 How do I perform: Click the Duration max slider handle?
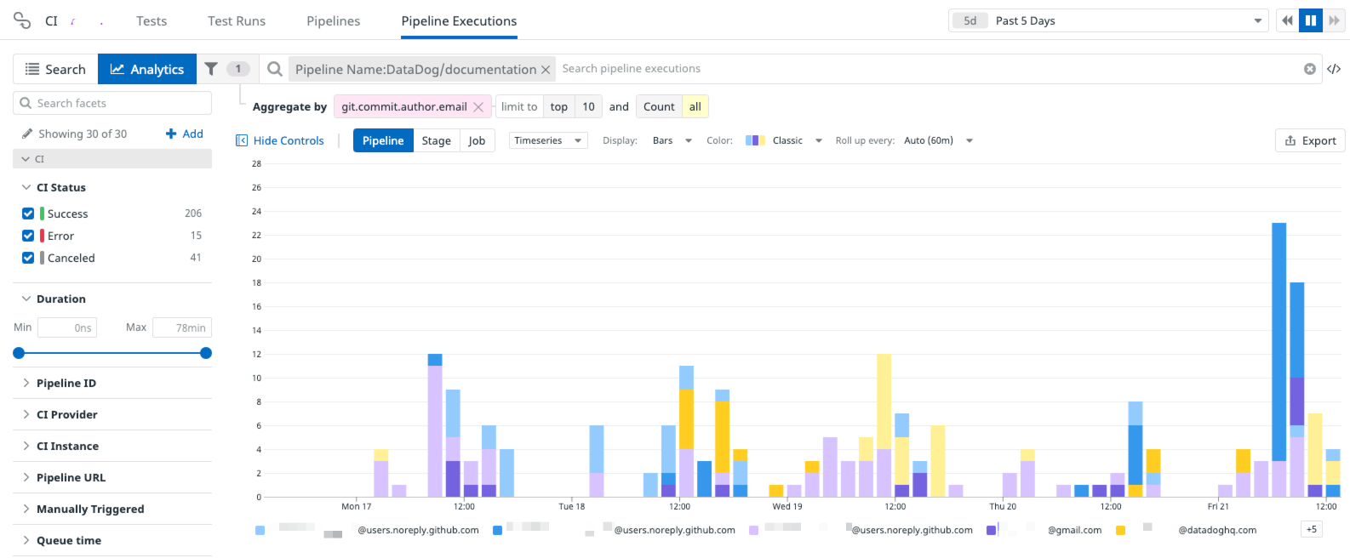[x=206, y=353]
